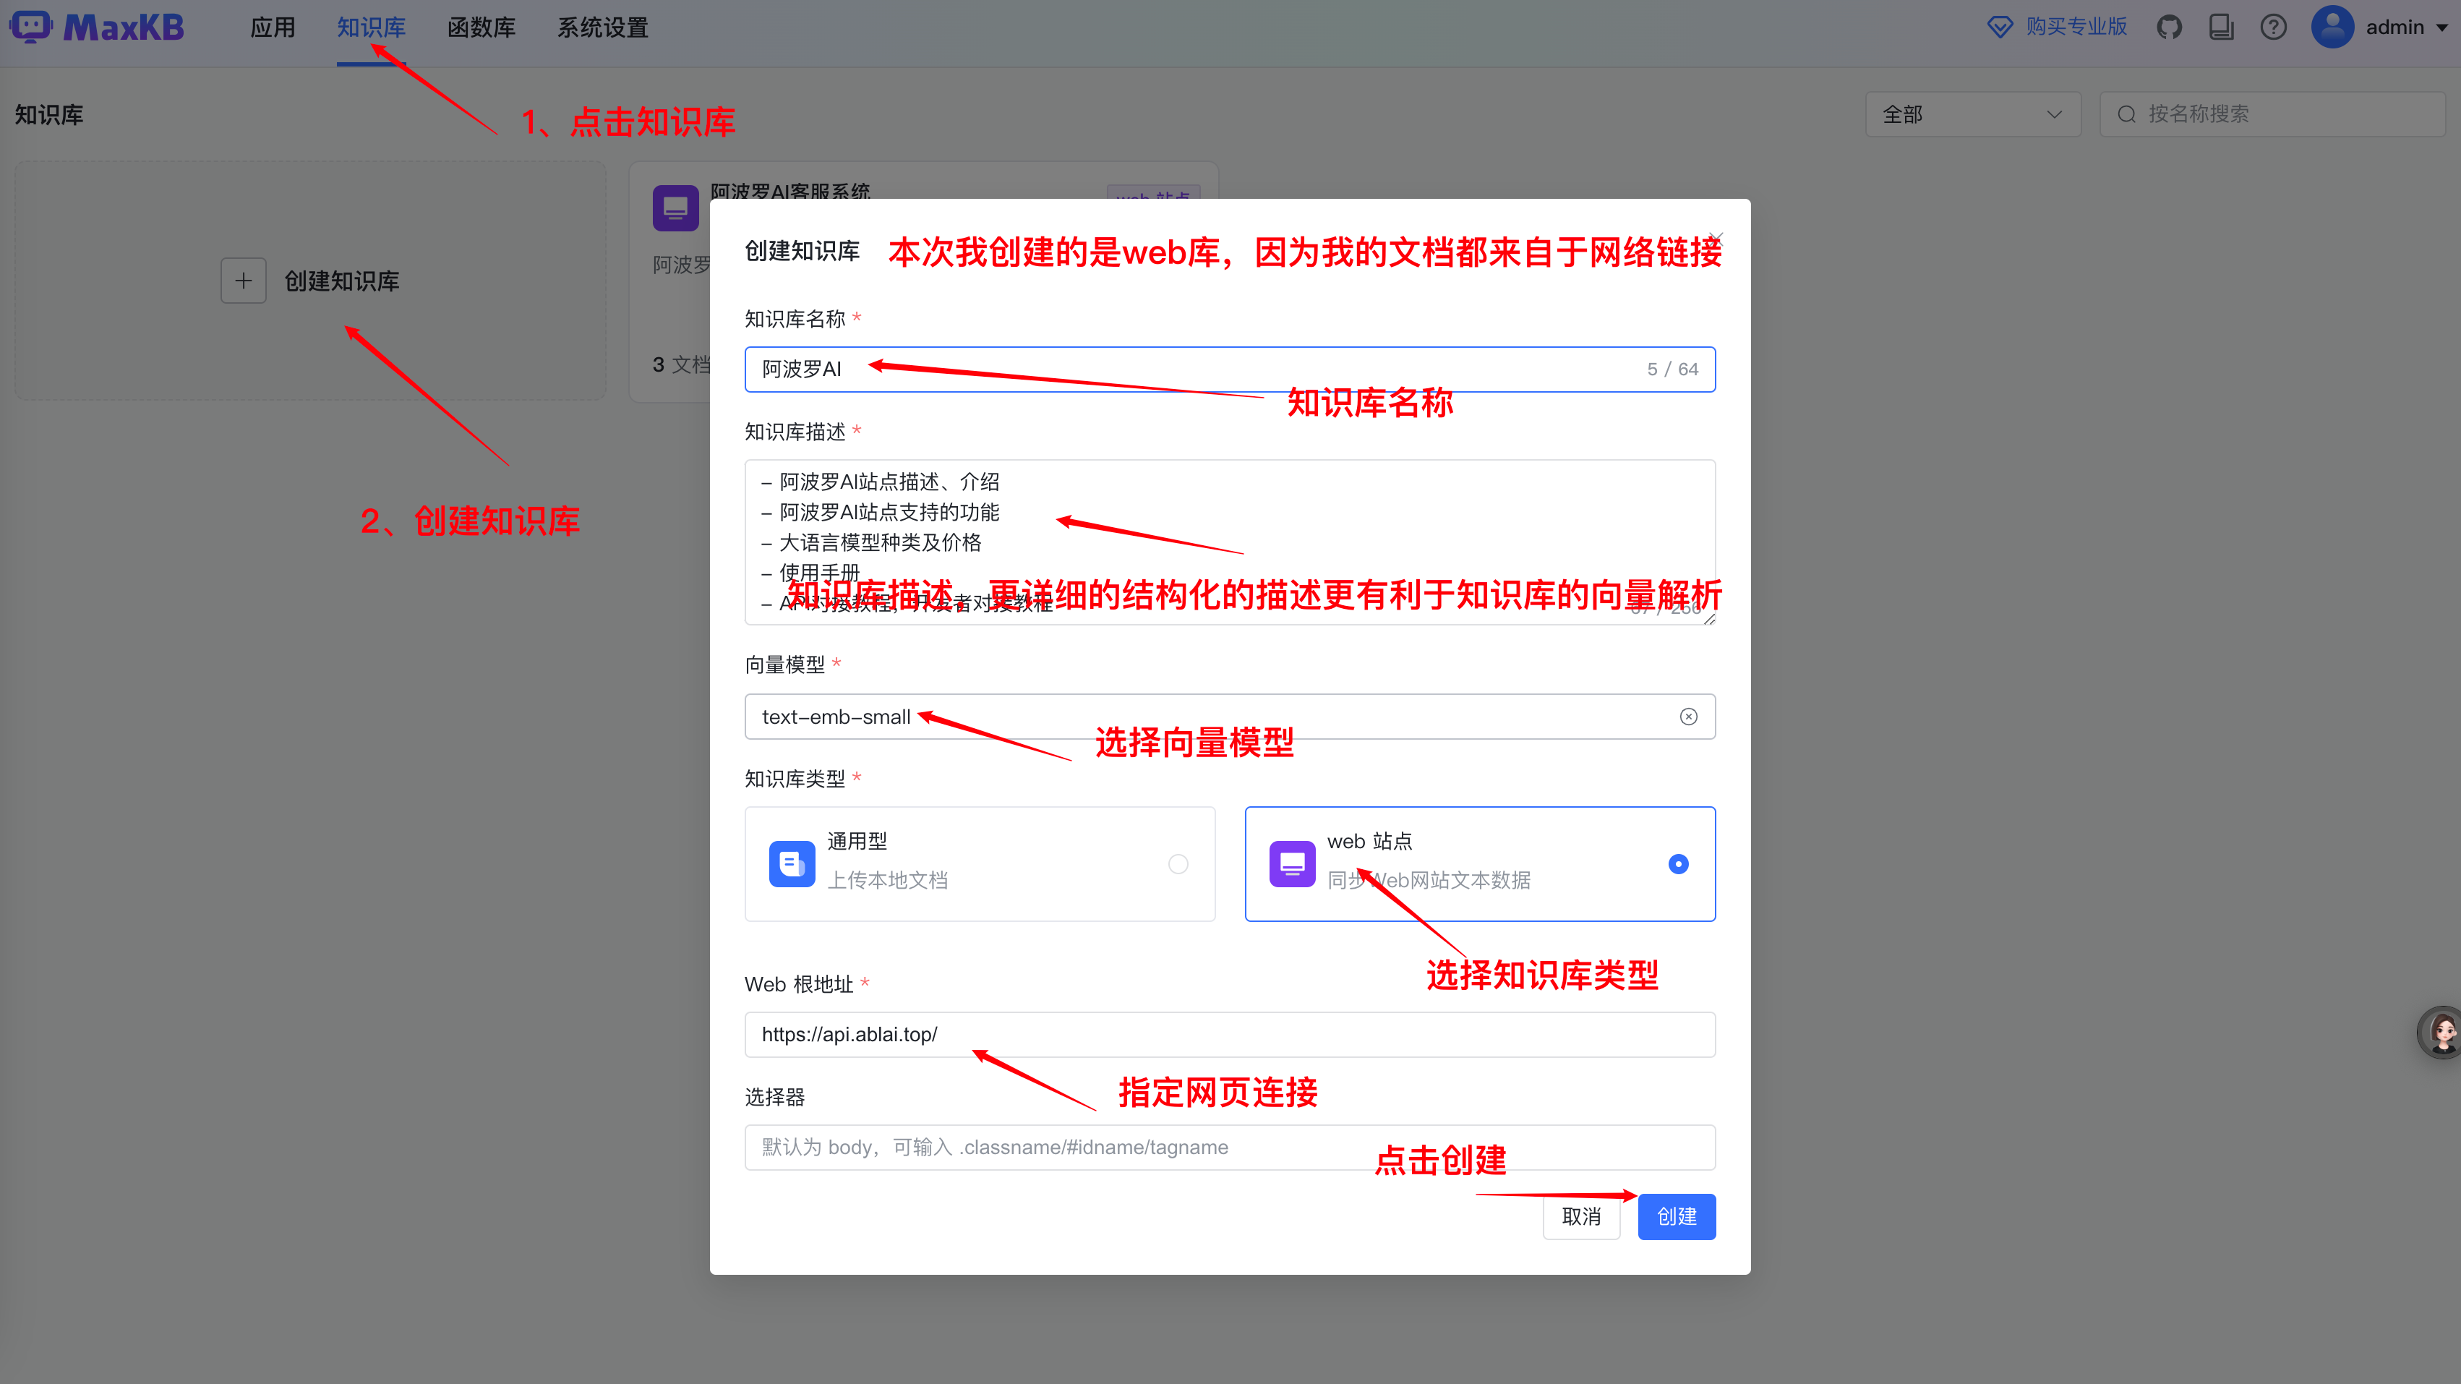Click the help question mark icon
2461x1384 pixels.
[x=2273, y=27]
